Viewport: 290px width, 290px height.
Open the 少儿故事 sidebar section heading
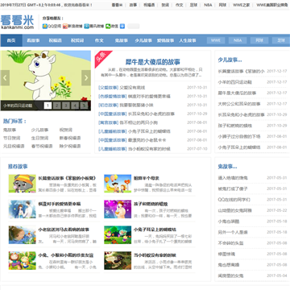point(230,60)
